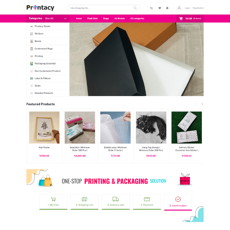The height and width of the screenshot is (230, 230).
Task: Collapse the Categories dropdown chevron
Action: pos(65,19)
